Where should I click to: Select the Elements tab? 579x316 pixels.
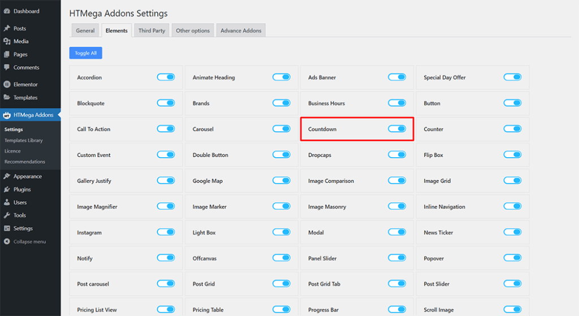tap(116, 31)
